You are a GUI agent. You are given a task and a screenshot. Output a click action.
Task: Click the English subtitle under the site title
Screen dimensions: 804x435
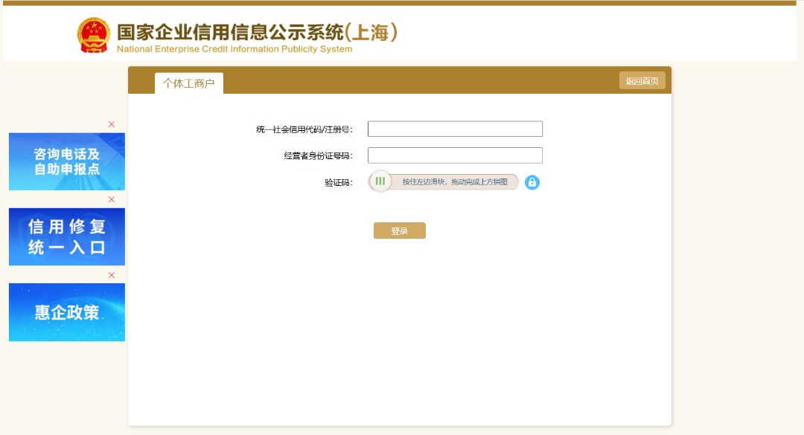coord(234,50)
